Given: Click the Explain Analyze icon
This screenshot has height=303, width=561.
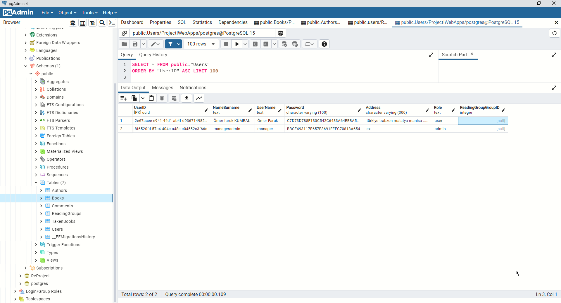Looking at the screenshot, I should [x=266, y=44].
